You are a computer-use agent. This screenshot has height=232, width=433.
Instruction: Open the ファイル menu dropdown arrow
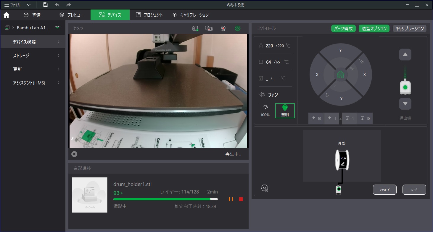(29, 5)
